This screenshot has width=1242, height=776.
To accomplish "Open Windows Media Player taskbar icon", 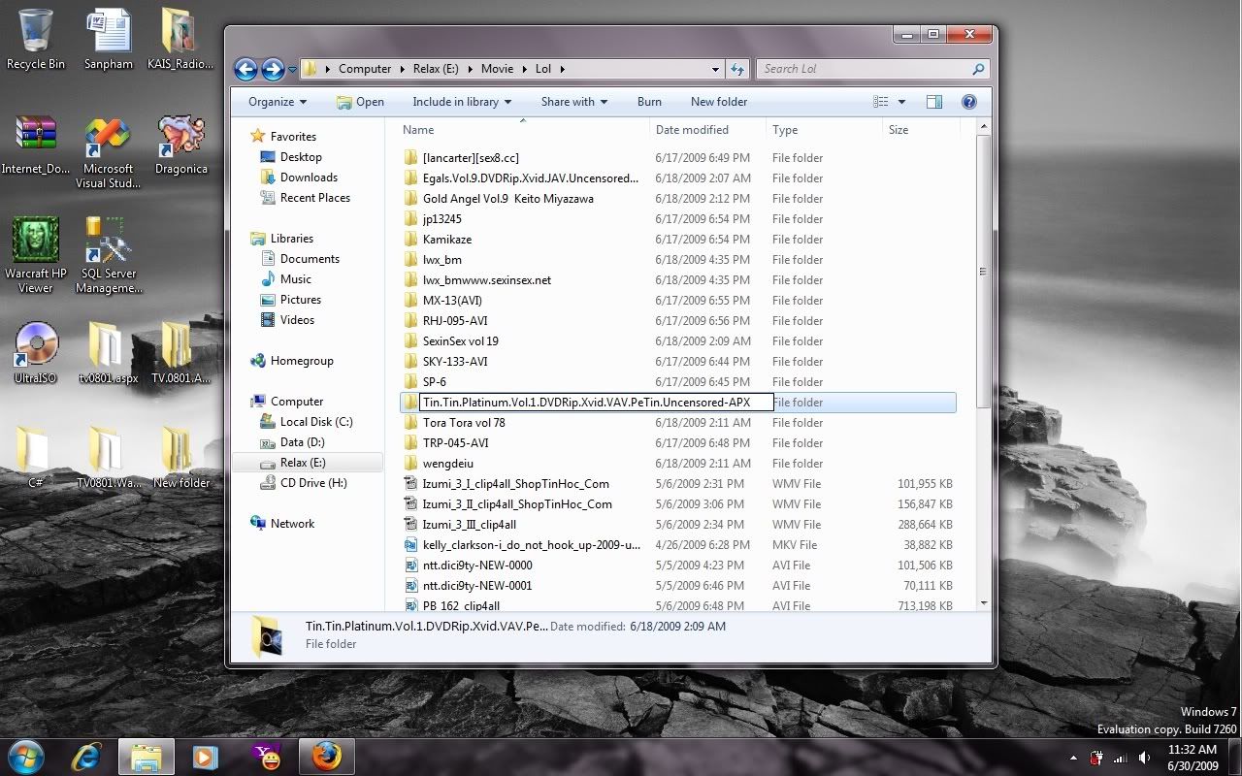I will coord(205,756).
